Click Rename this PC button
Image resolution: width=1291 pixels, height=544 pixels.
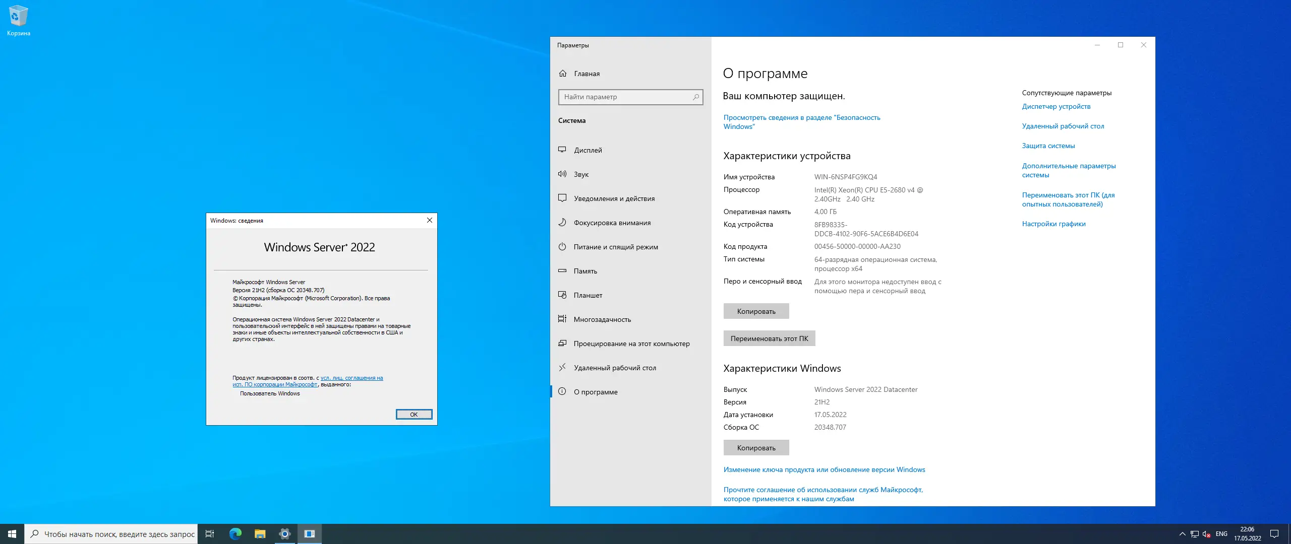point(769,338)
